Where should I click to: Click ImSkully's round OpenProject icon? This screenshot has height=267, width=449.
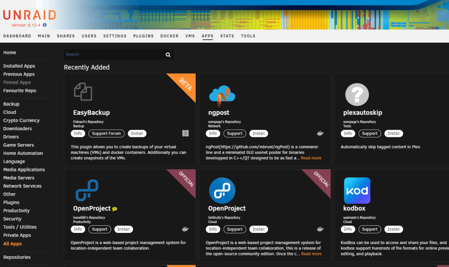click(222, 190)
